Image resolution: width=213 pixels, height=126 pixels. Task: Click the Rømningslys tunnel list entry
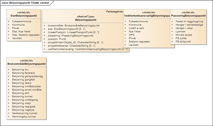(24, 117)
